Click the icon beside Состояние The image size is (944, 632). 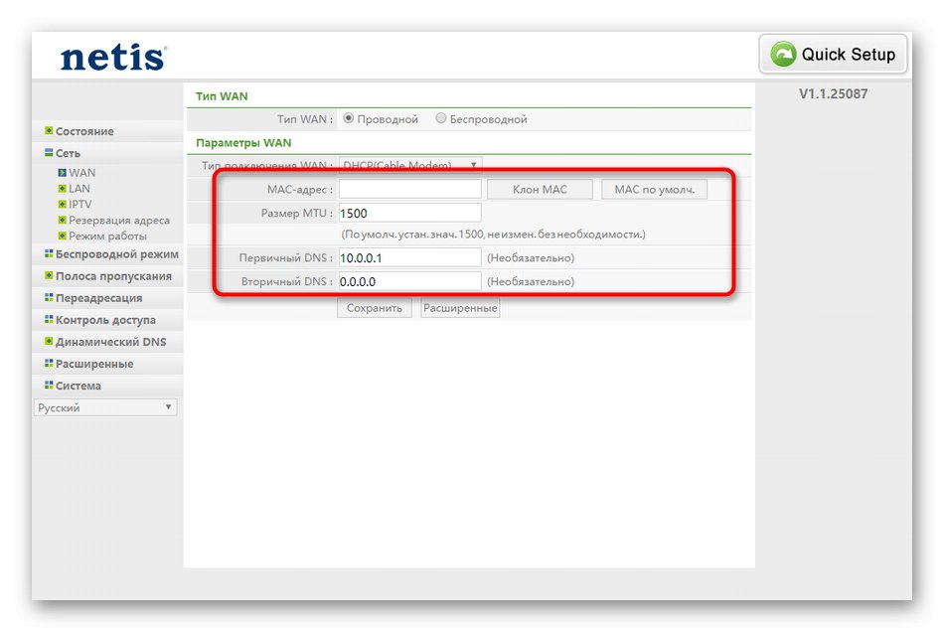click(x=49, y=130)
